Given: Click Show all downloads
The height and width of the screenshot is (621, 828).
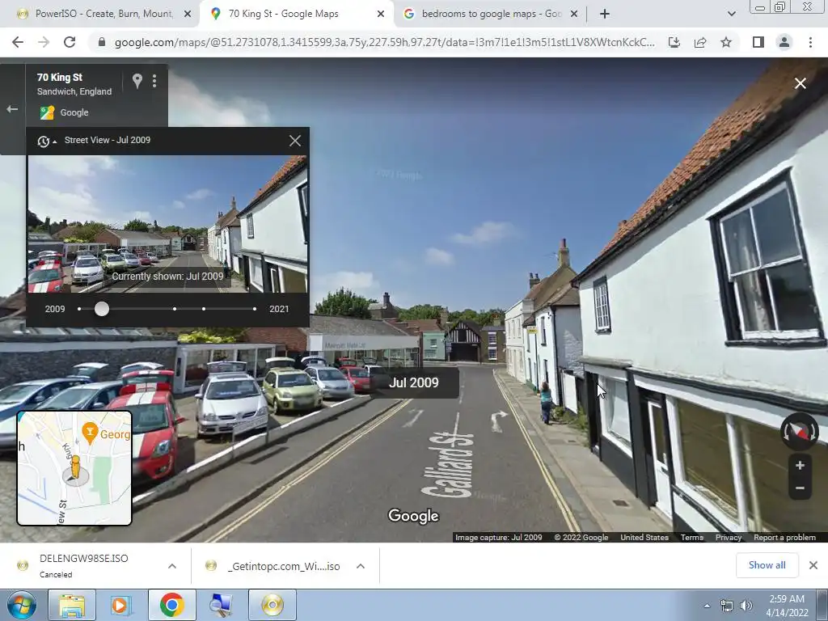Looking at the screenshot, I should (x=767, y=565).
